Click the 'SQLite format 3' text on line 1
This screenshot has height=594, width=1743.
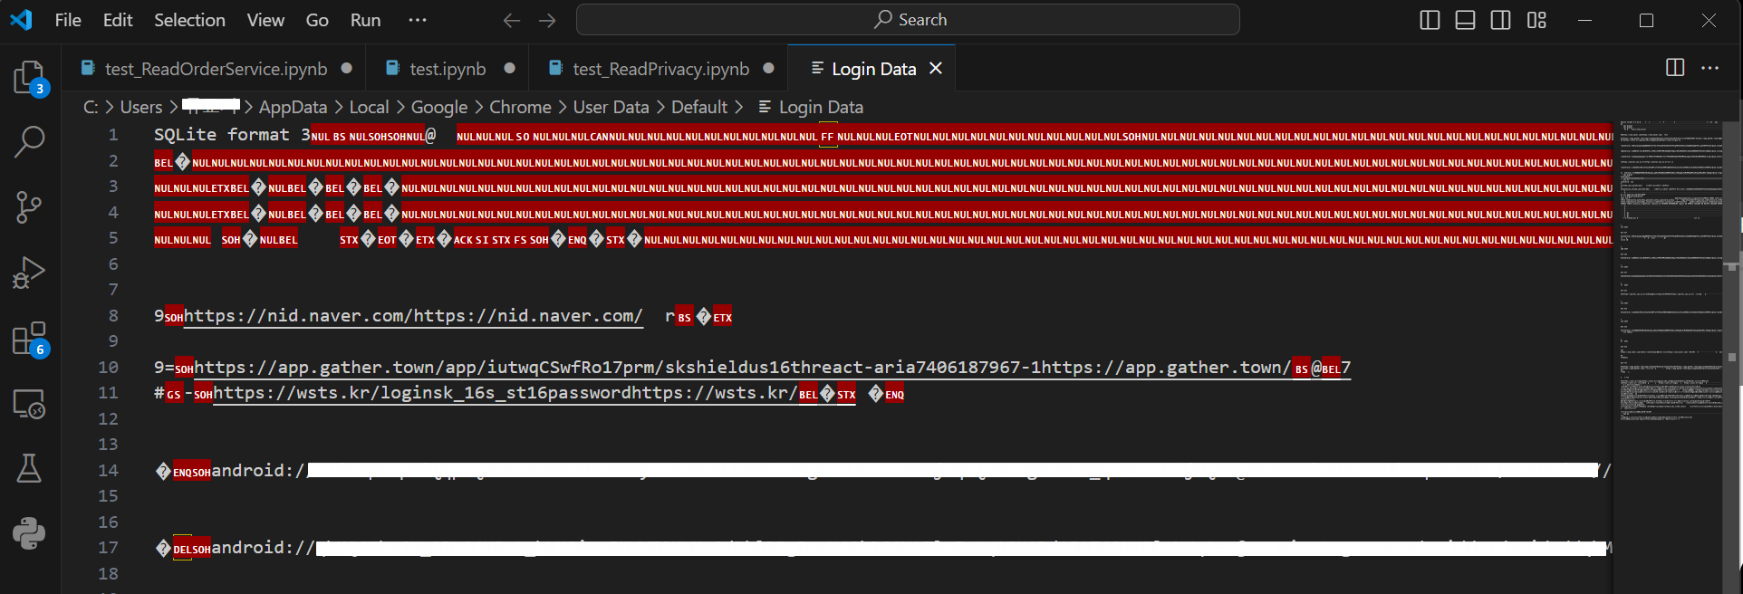232,135
